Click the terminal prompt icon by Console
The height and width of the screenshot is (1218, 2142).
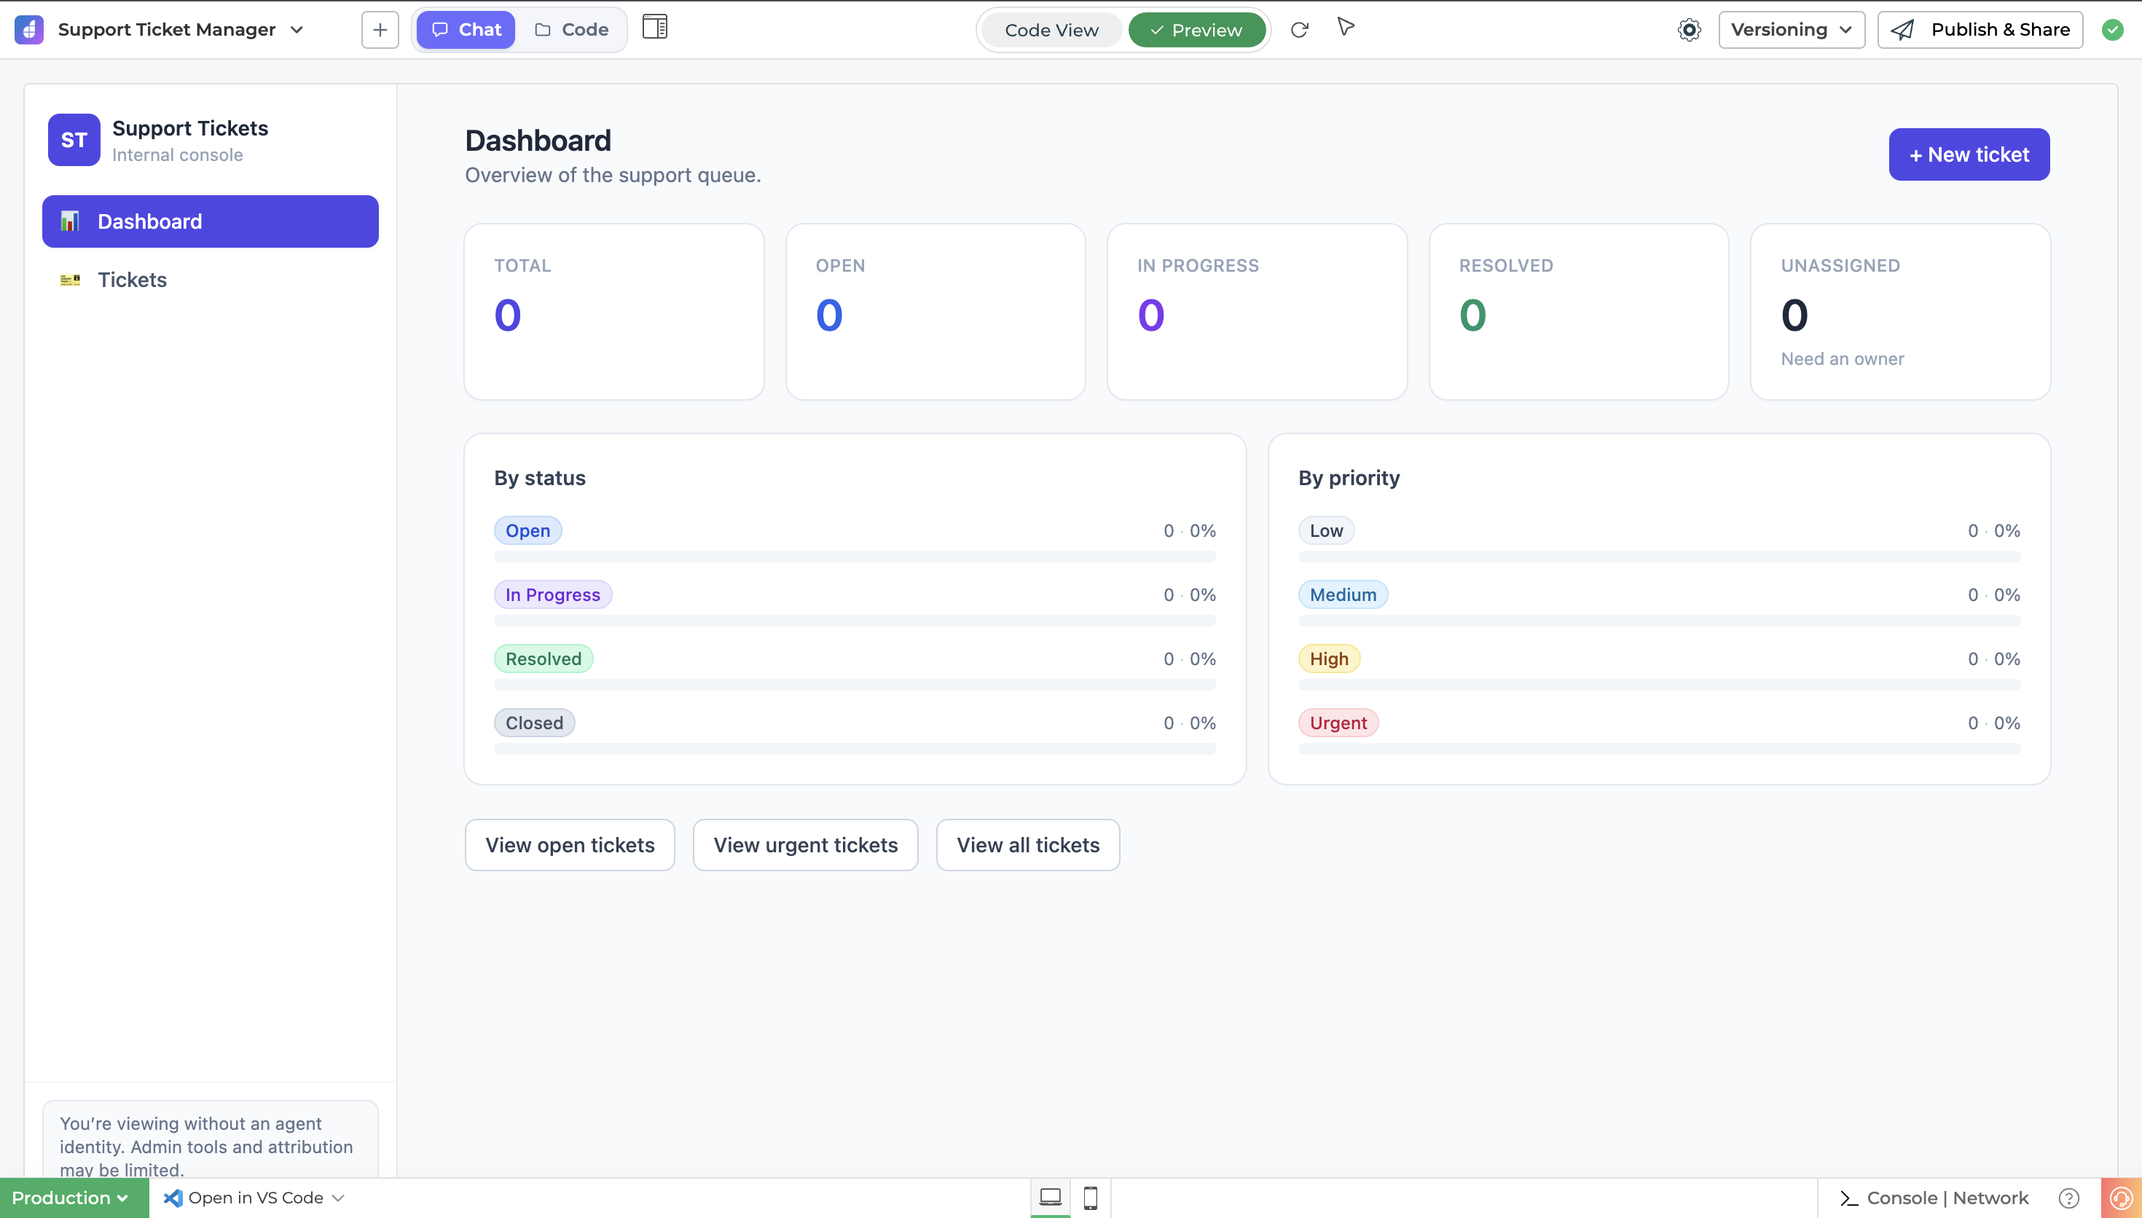coord(1849,1200)
